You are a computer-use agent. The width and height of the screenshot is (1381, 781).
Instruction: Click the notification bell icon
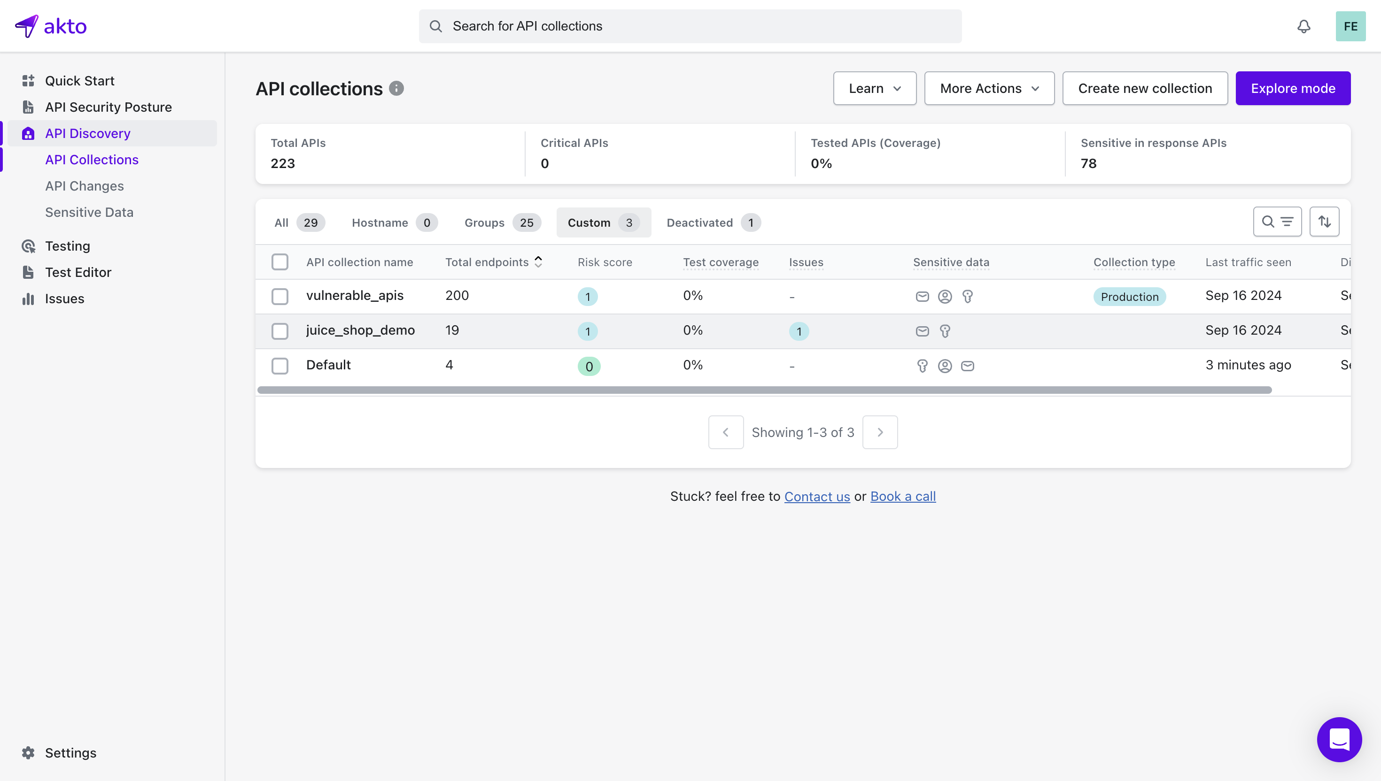[1303, 26]
